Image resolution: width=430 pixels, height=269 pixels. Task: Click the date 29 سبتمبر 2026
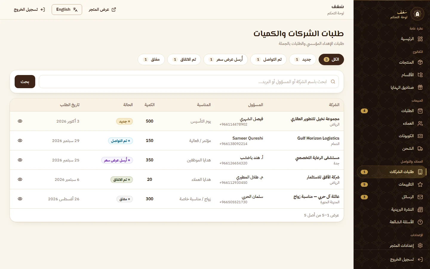click(x=66, y=140)
